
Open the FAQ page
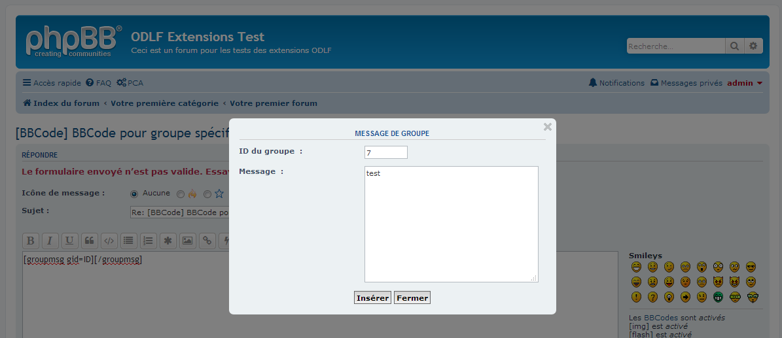coord(98,83)
